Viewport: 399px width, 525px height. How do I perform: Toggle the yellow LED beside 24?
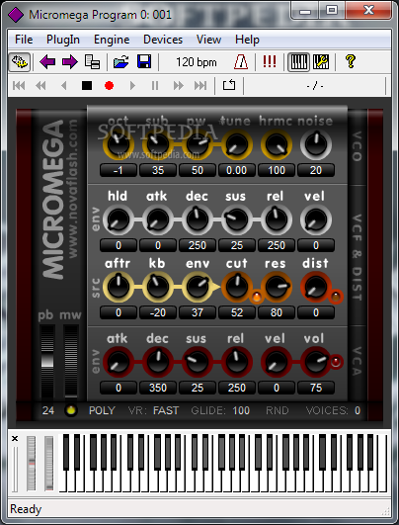tap(70, 410)
